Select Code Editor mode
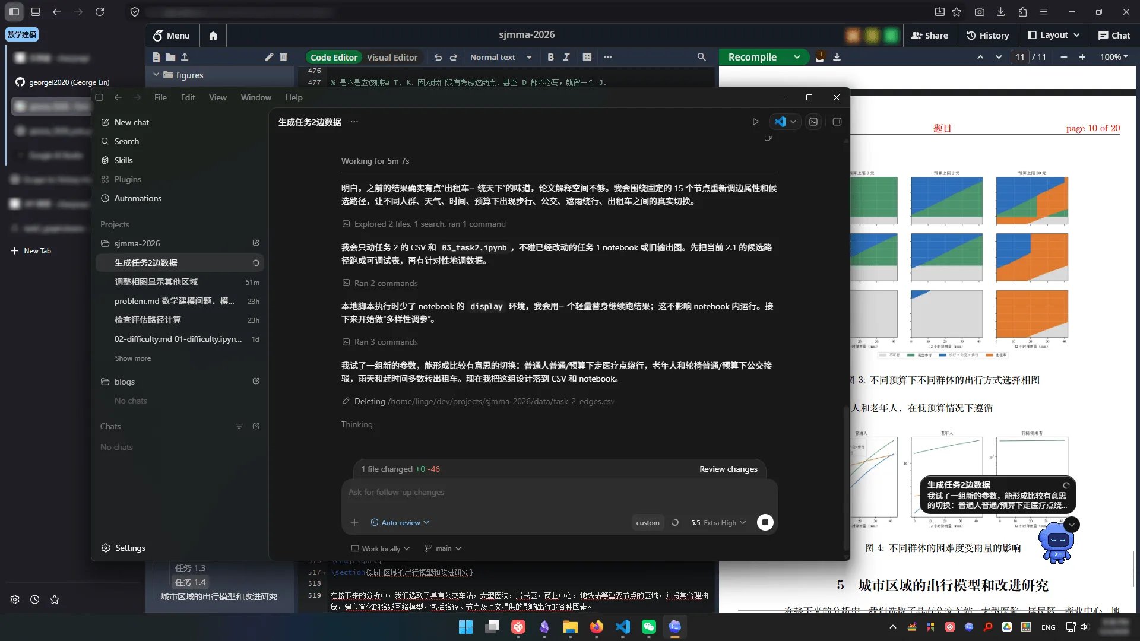This screenshot has width=1140, height=641. click(334, 58)
